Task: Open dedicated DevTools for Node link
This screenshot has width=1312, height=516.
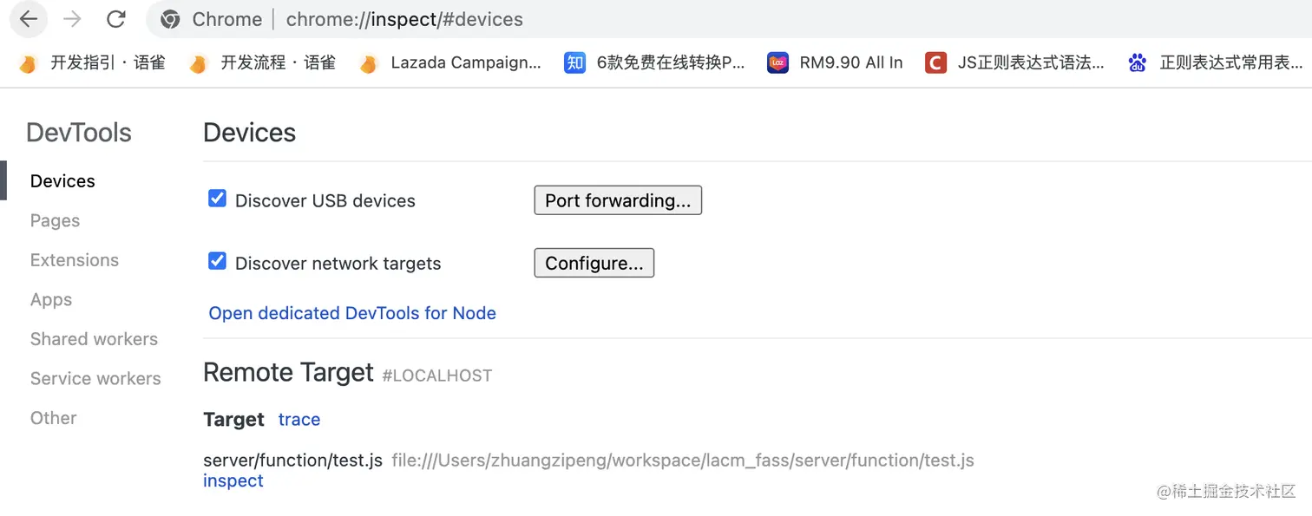Action: 352,313
